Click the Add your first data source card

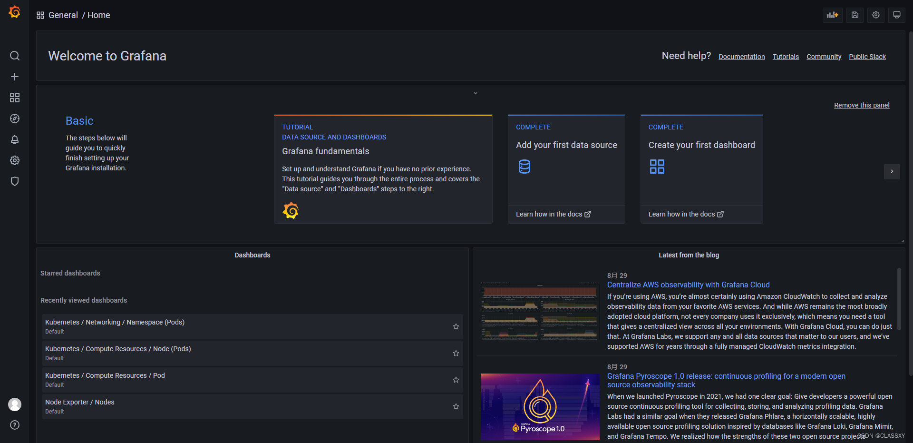pos(566,169)
